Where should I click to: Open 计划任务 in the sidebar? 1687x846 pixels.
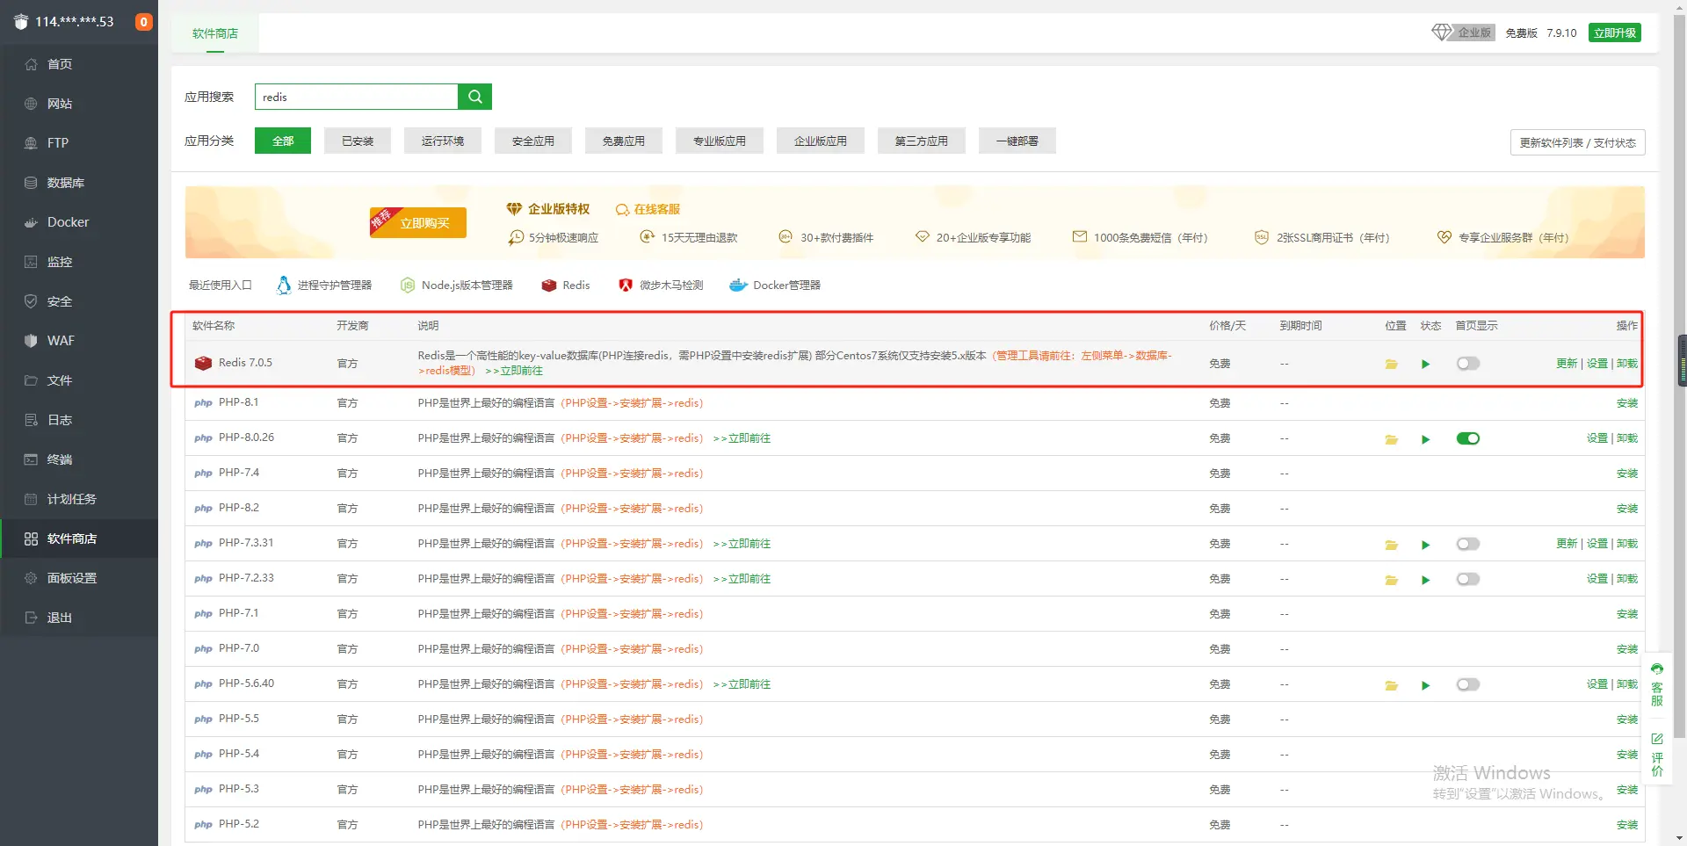pos(79,499)
